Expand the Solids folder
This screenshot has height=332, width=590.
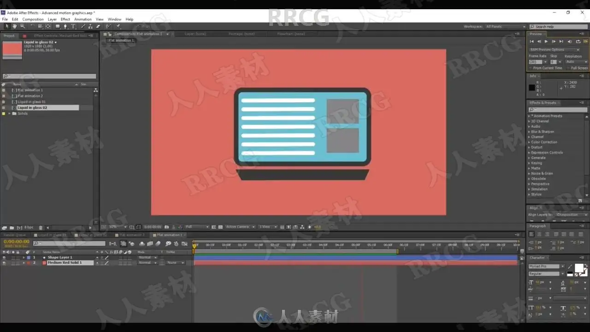click(9, 113)
